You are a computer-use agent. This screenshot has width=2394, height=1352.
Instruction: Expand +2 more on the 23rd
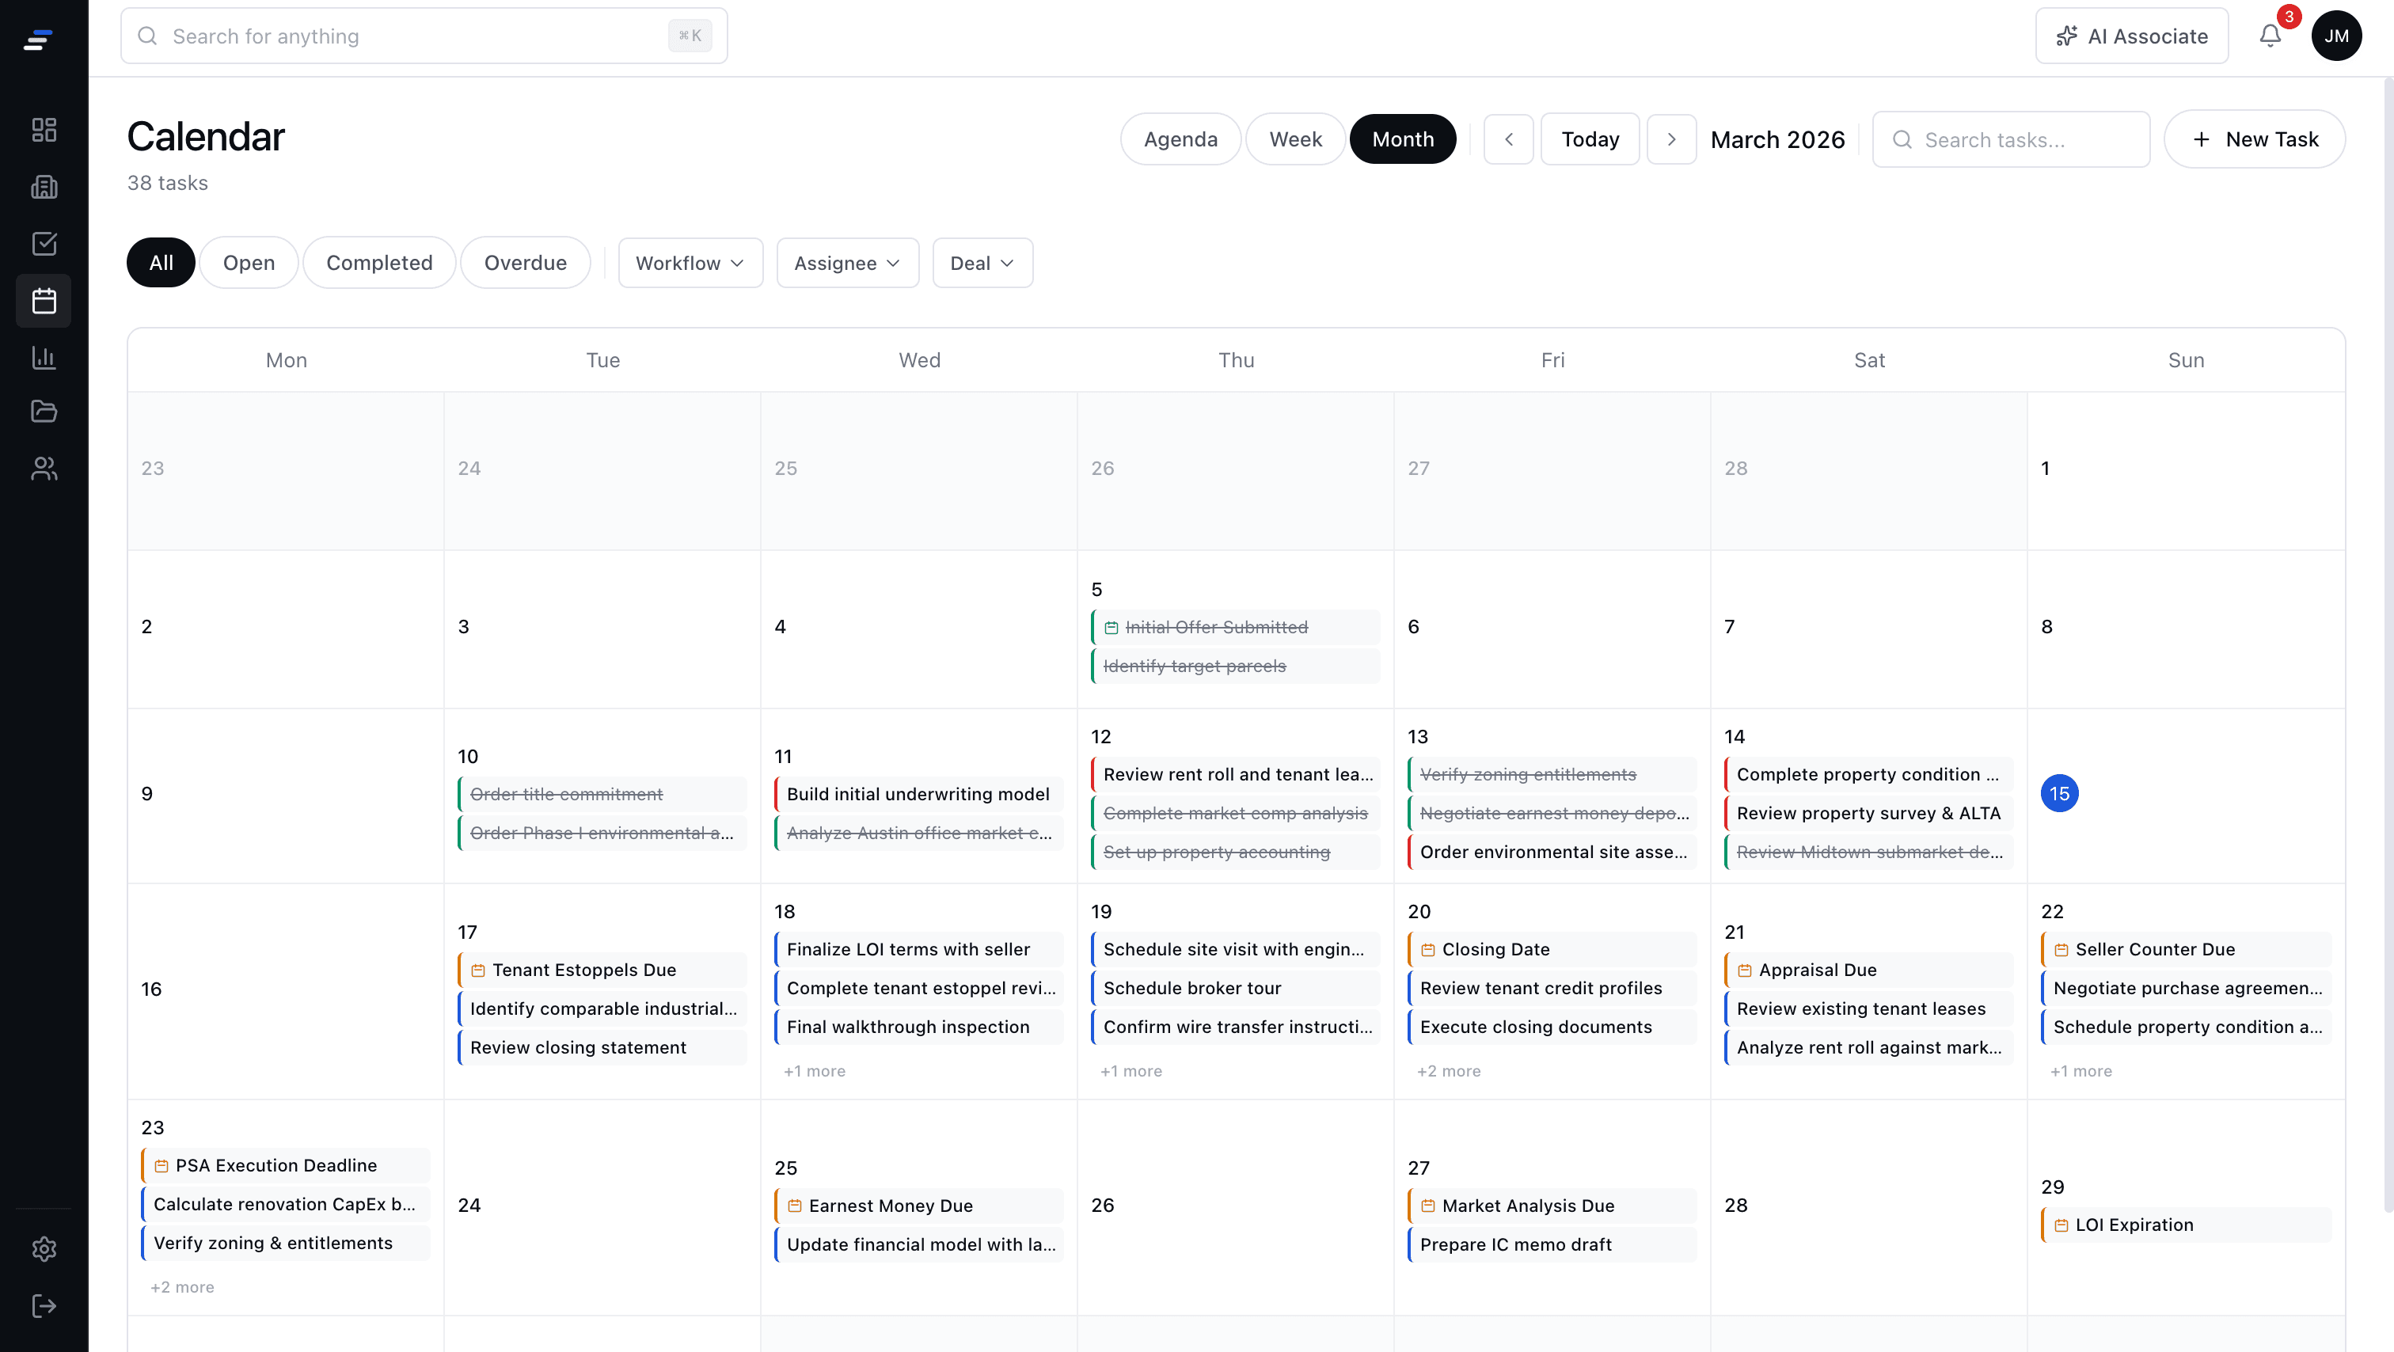pyautogui.click(x=182, y=1287)
